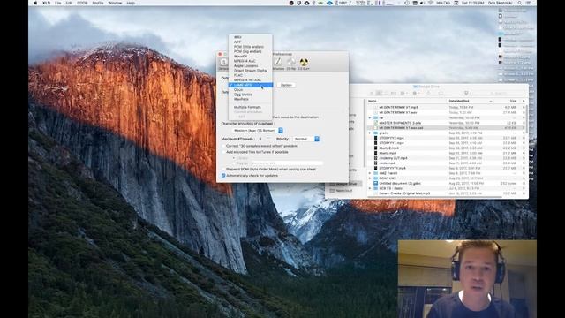Viewport: 565px width, 318px height.
Task: Open the Metadata preferences pane
Action: 278,64
